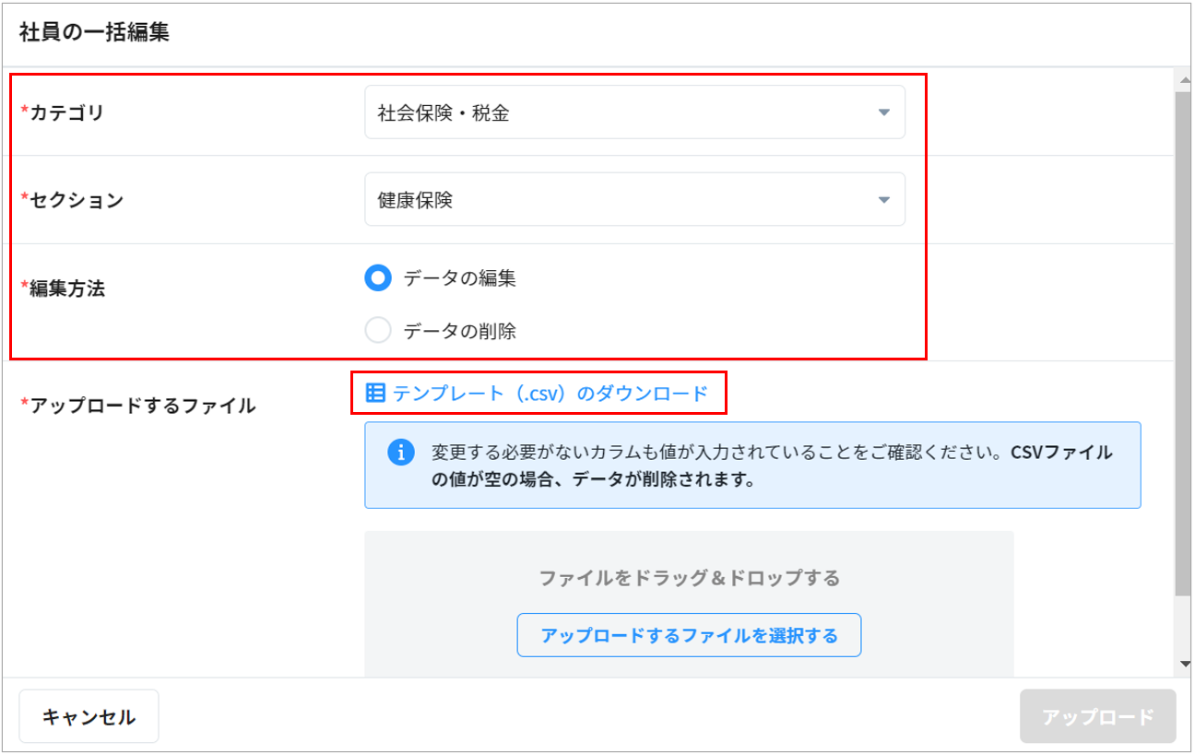Click the 社員の一括編集 dialog title

click(94, 33)
